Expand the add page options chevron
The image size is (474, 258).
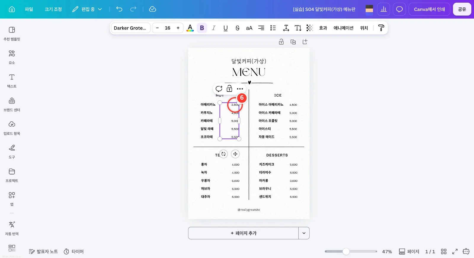click(x=304, y=233)
